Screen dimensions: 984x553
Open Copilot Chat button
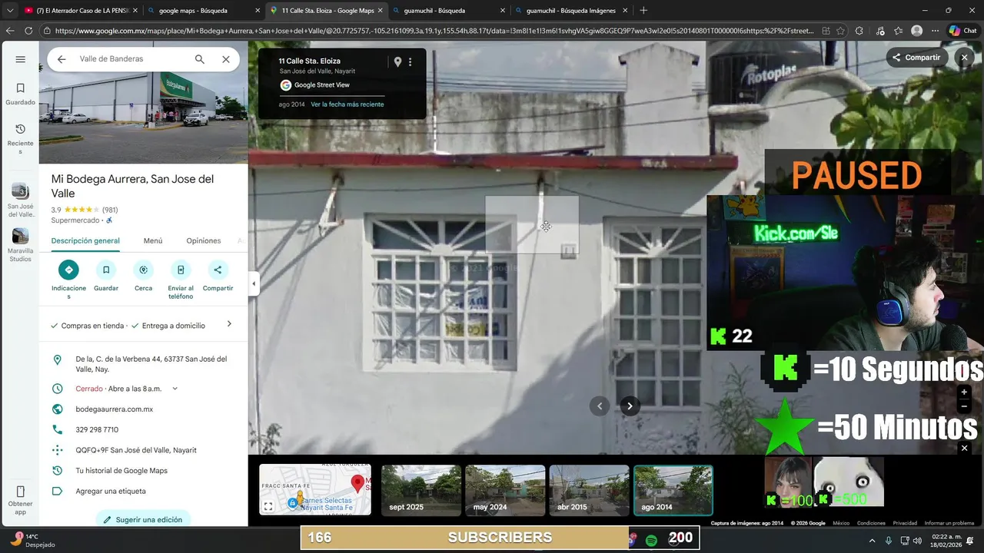(962, 31)
